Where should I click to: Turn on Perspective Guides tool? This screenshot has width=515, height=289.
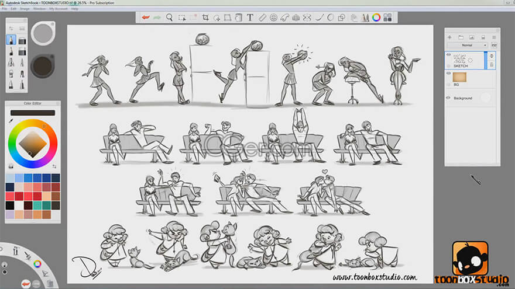296,18
